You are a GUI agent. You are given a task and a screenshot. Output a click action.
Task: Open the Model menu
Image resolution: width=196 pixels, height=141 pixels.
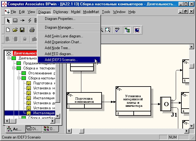pos(76,12)
